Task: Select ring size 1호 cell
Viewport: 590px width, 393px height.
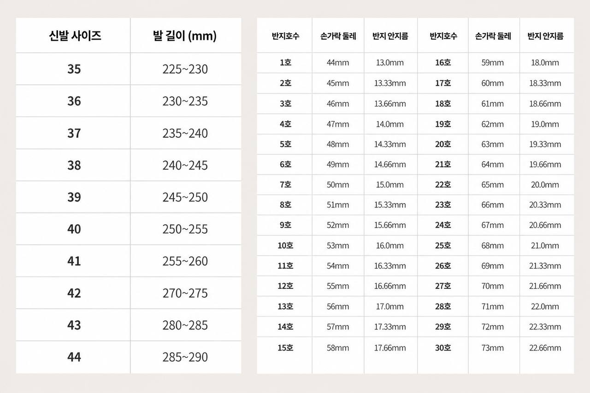Action: tap(285, 63)
